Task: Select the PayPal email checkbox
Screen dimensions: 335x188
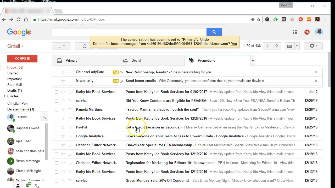Action: coord(57,127)
